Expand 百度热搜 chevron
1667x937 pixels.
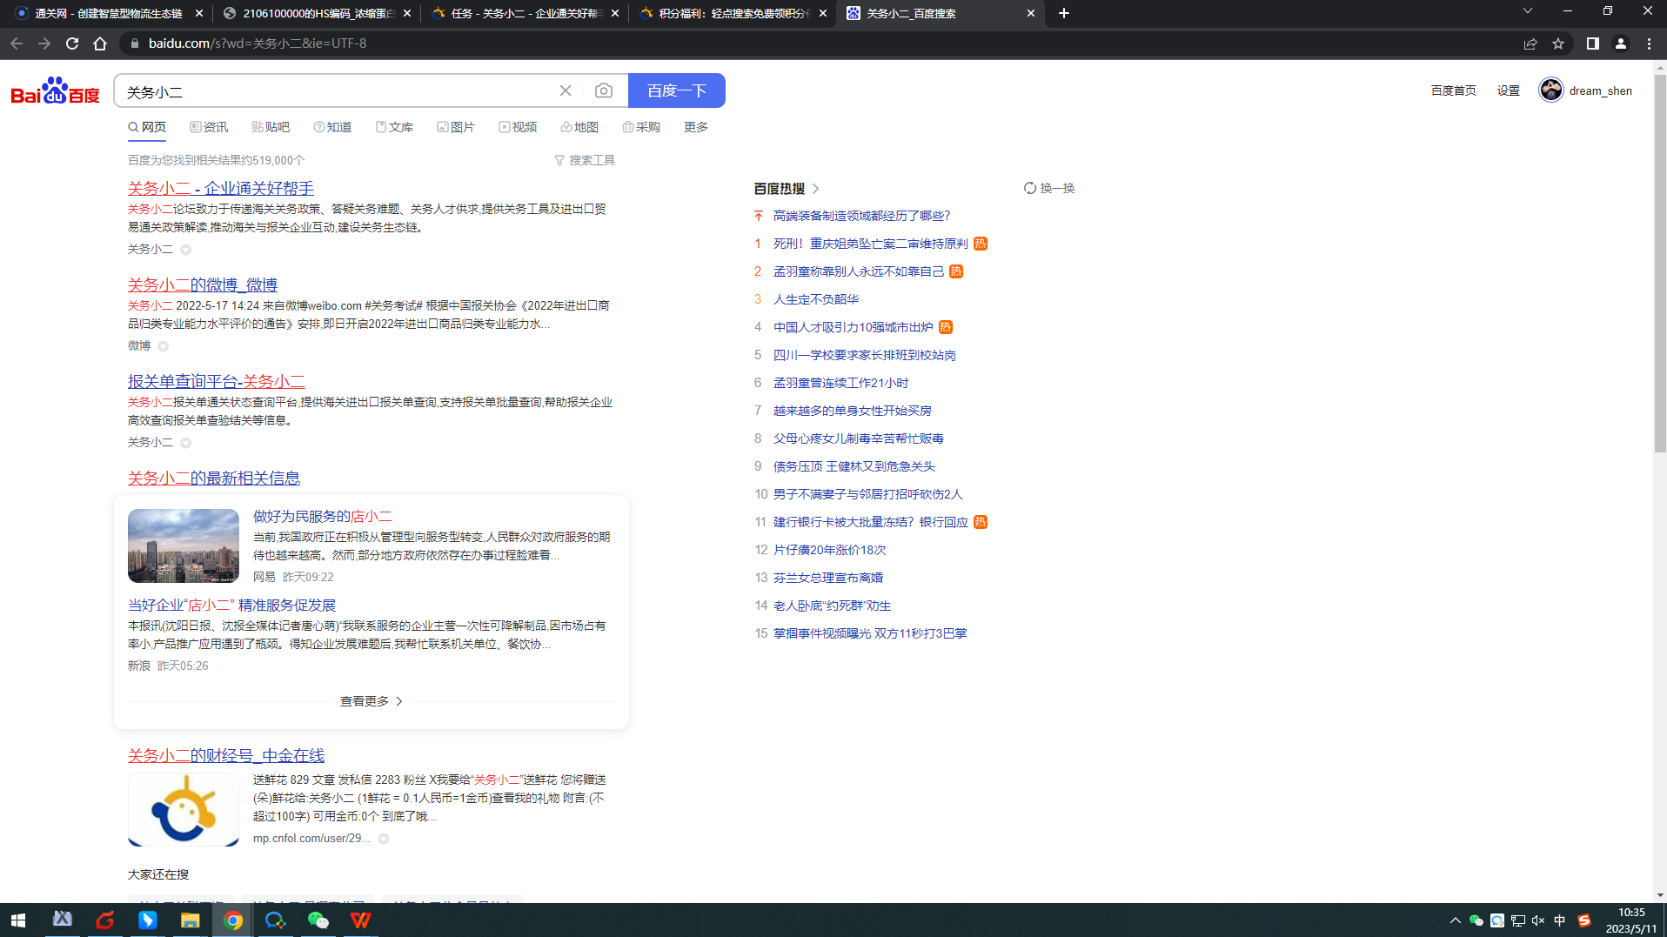816,188
